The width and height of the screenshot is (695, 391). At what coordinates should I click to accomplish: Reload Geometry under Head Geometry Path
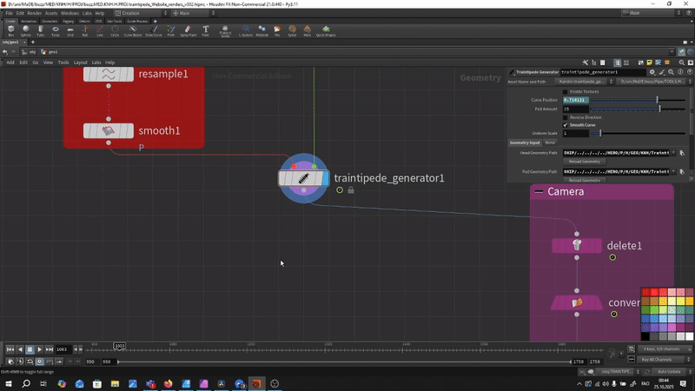pos(584,162)
